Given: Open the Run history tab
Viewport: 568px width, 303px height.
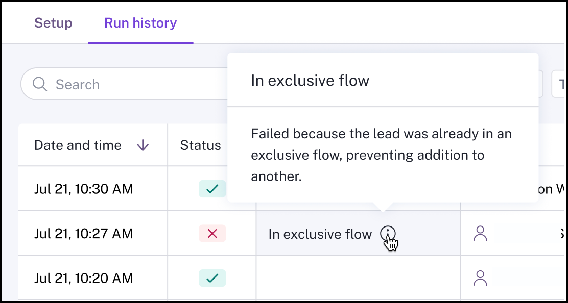Looking at the screenshot, I should tap(140, 23).
